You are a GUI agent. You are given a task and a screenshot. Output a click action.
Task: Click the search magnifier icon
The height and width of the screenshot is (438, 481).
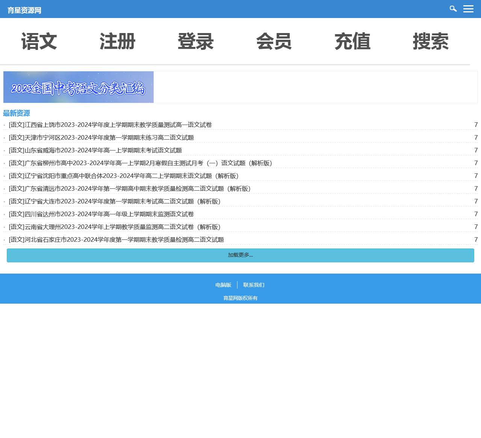(453, 8)
